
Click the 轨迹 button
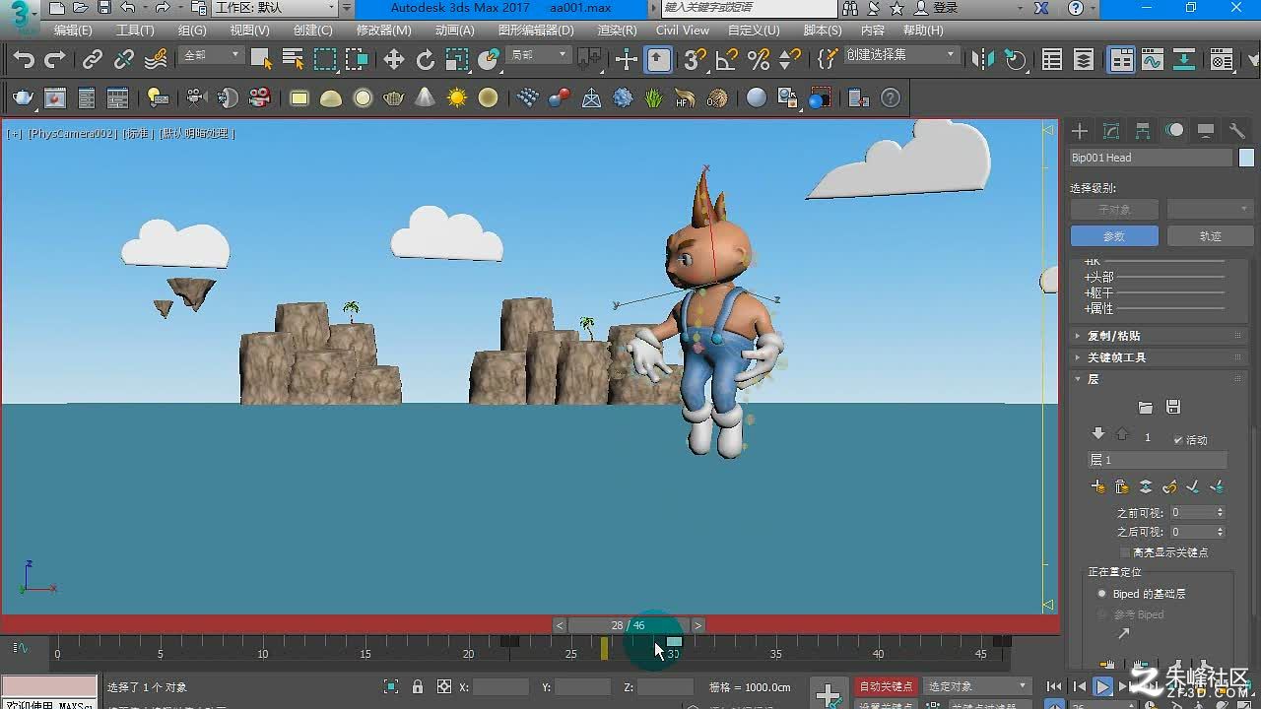tap(1210, 236)
